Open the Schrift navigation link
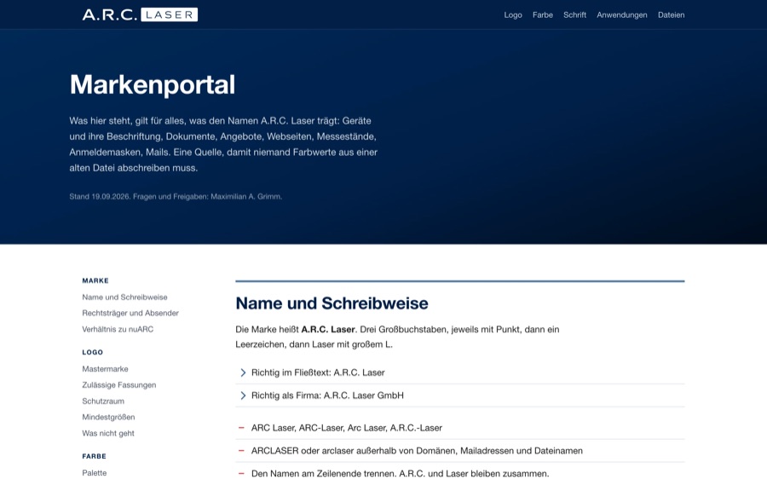 click(574, 15)
